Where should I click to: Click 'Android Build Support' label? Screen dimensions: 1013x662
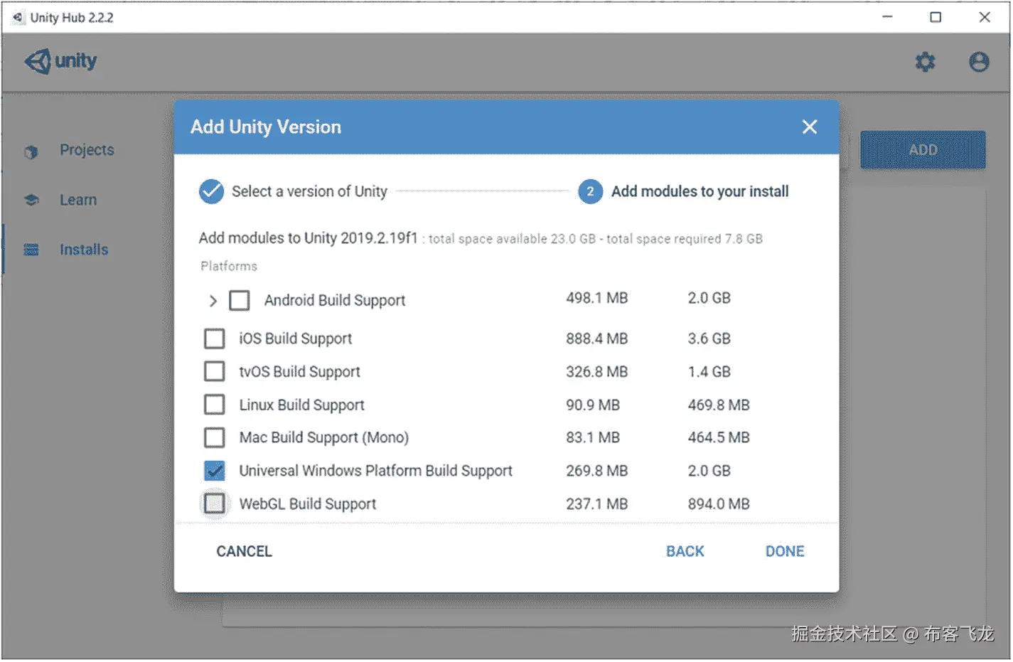click(x=335, y=301)
